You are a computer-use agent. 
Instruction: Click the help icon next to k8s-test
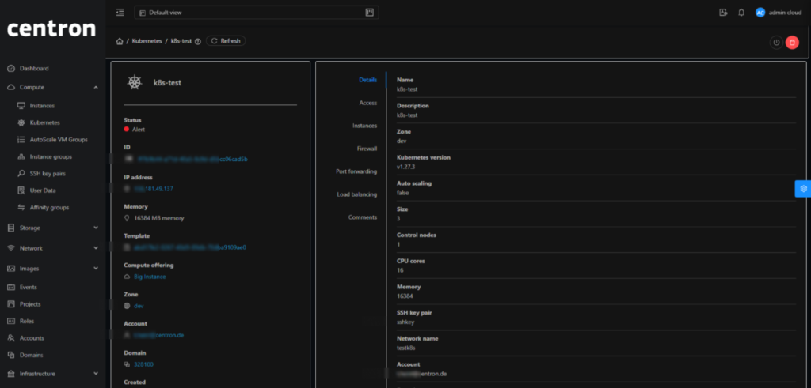point(197,41)
